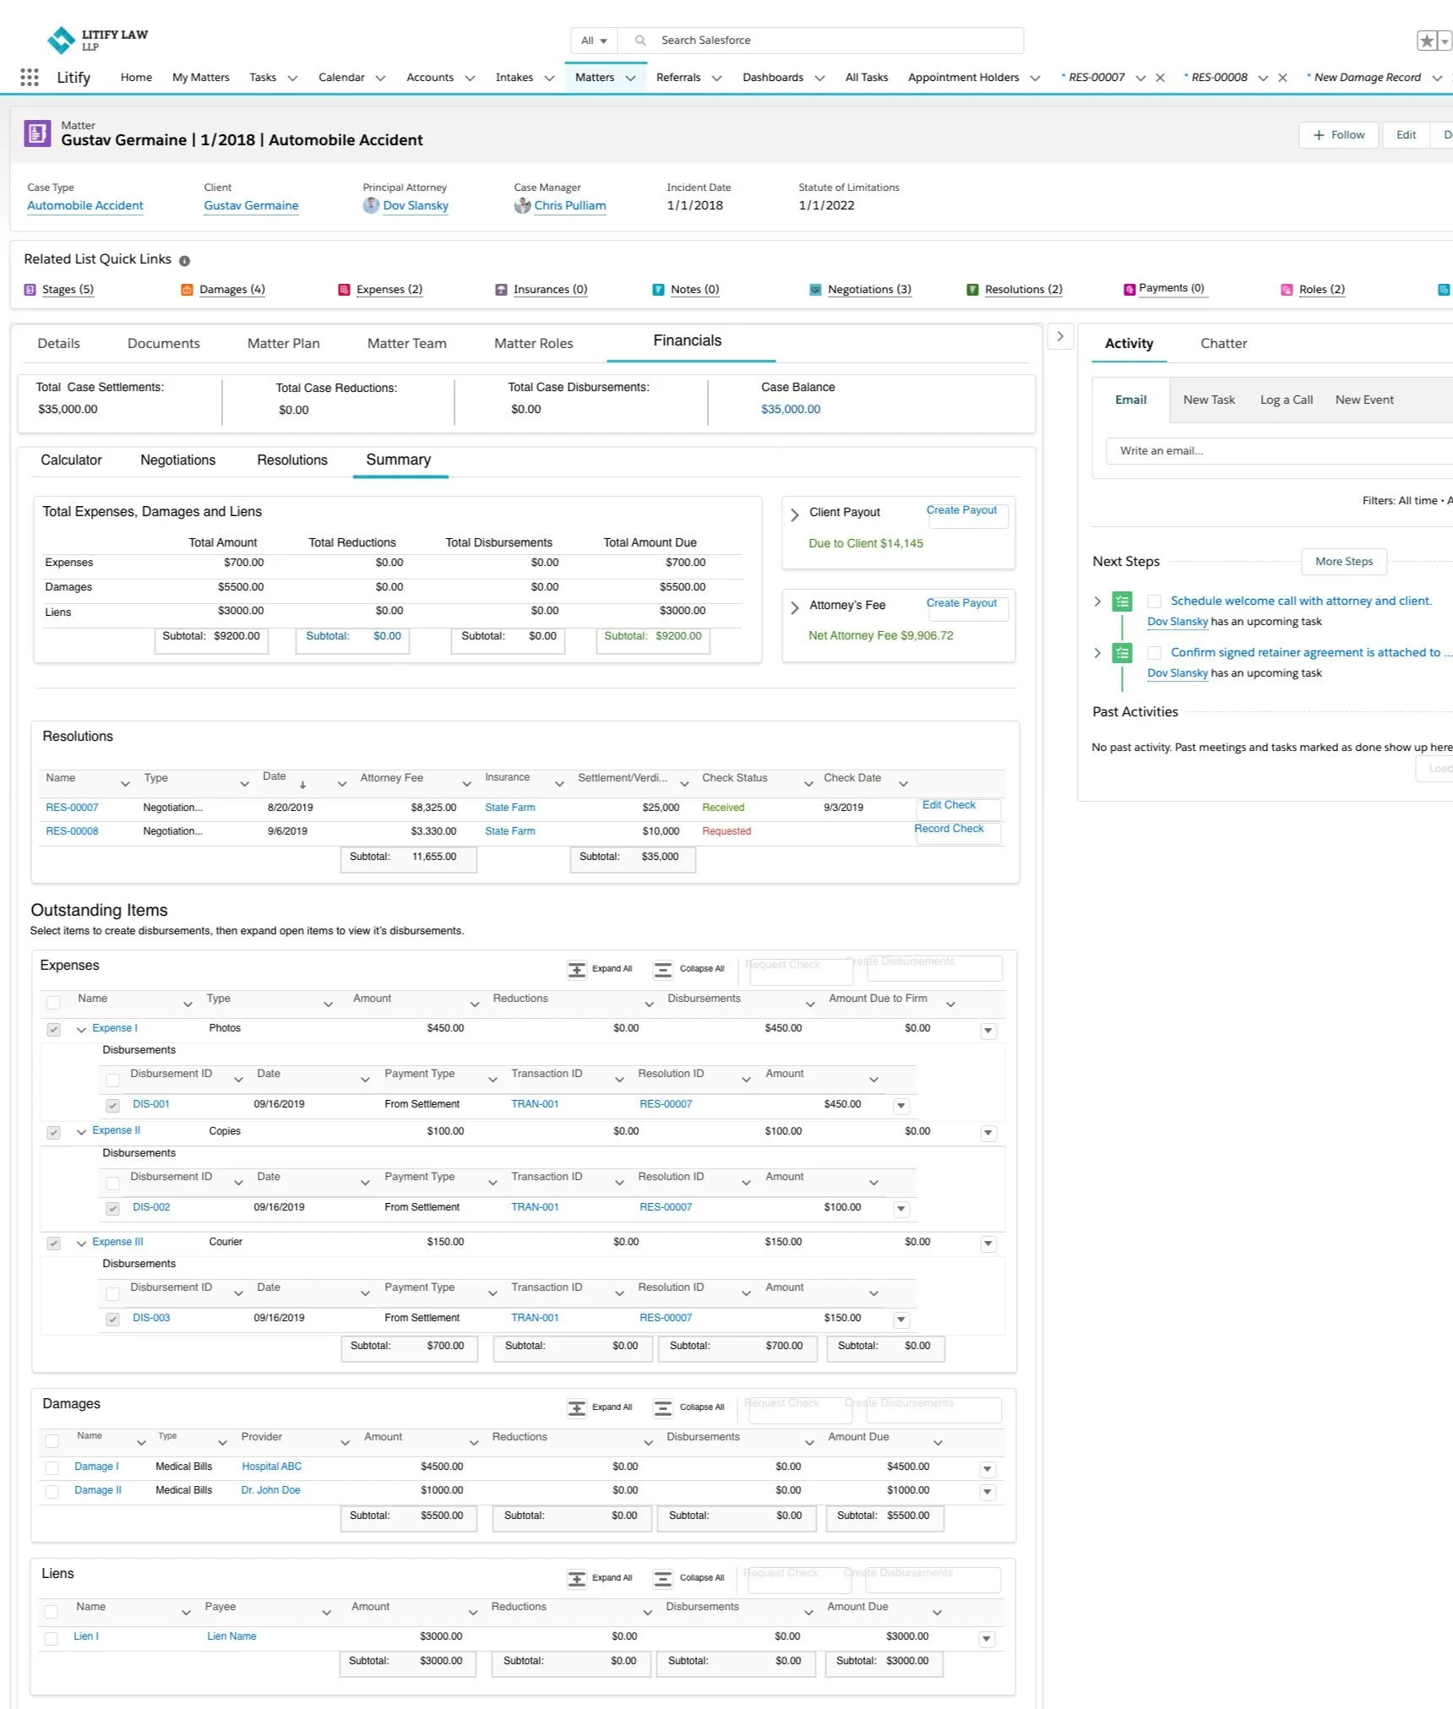Open row actions menu for Damage I
This screenshot has height=1709, width=1453.
pyautogui.click(x=987, y=1469)
